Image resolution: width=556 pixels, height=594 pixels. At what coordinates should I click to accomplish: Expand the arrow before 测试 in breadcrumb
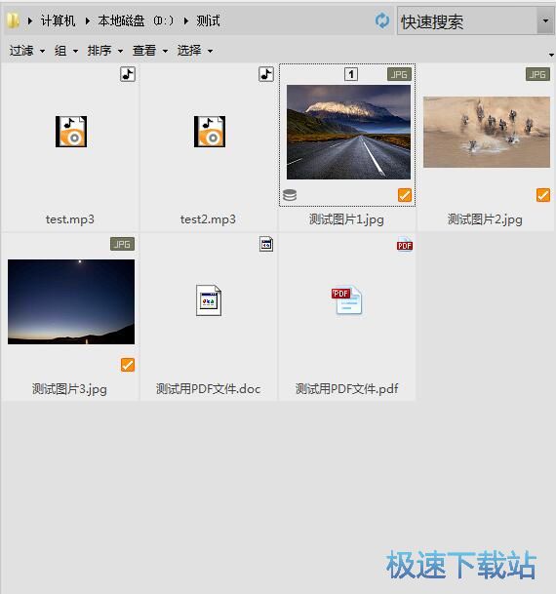[x=186, y=20]
